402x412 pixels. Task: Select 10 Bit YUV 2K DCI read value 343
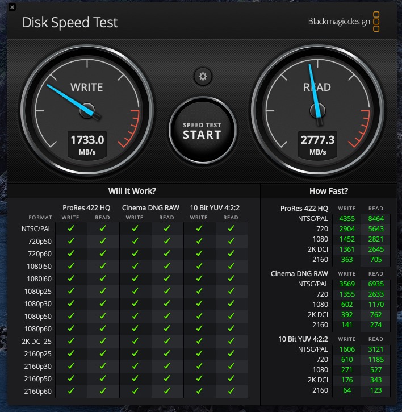pyautogui.click(x=376, y=380)
